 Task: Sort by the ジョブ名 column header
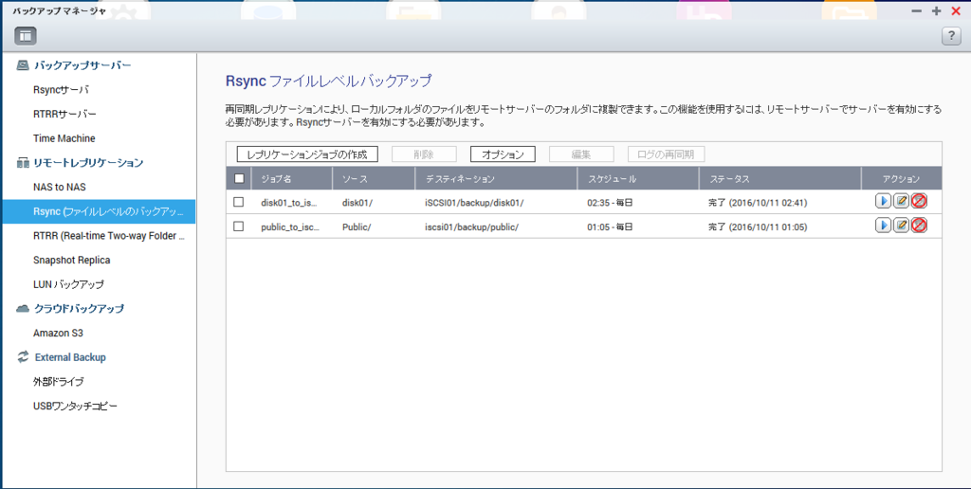pyautogui.click(x=292, y=178)
